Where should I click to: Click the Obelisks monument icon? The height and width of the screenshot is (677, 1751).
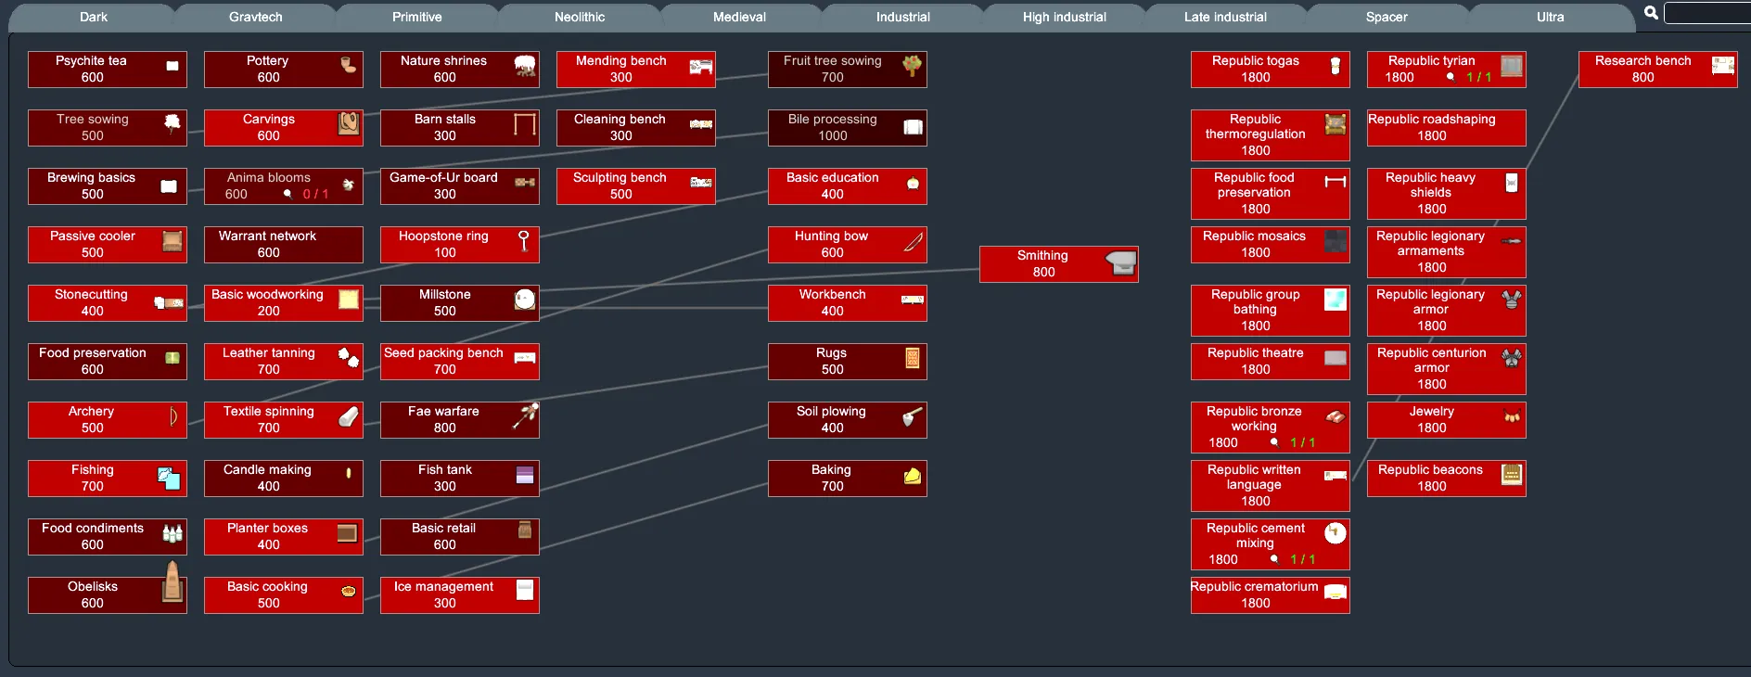click(x=173, y=582)
